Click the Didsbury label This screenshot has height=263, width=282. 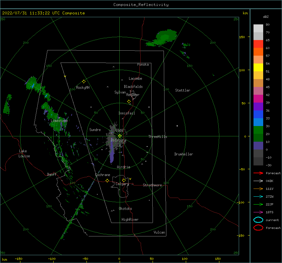click(x=118, y=140)
